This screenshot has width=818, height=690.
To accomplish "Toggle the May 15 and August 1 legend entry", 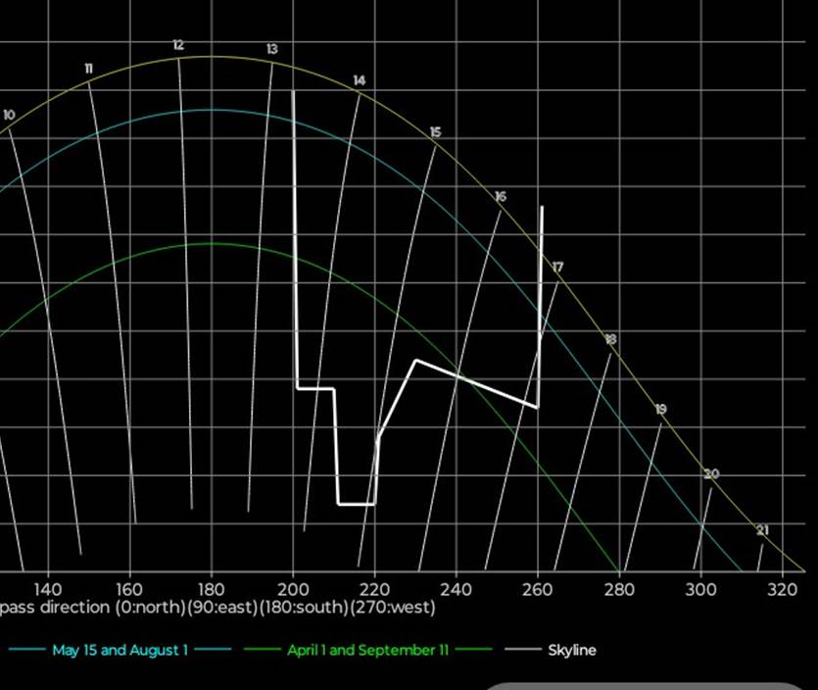I will pos(119,650).
